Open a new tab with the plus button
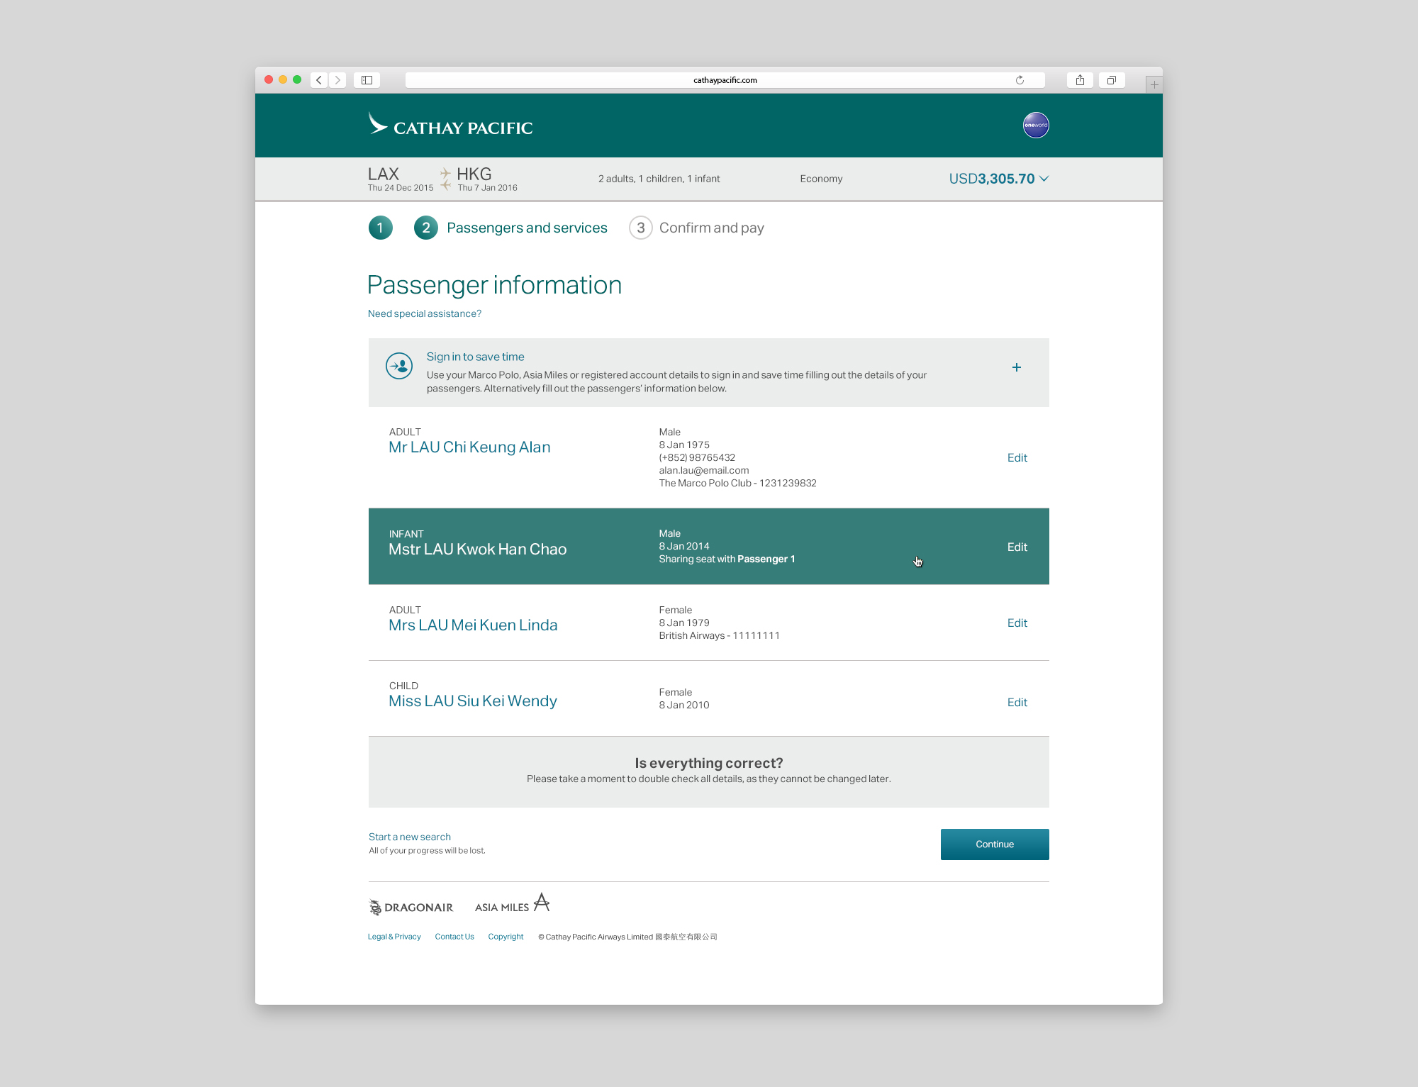Screen dimensions: 1418x1087 click(1154, 84)
